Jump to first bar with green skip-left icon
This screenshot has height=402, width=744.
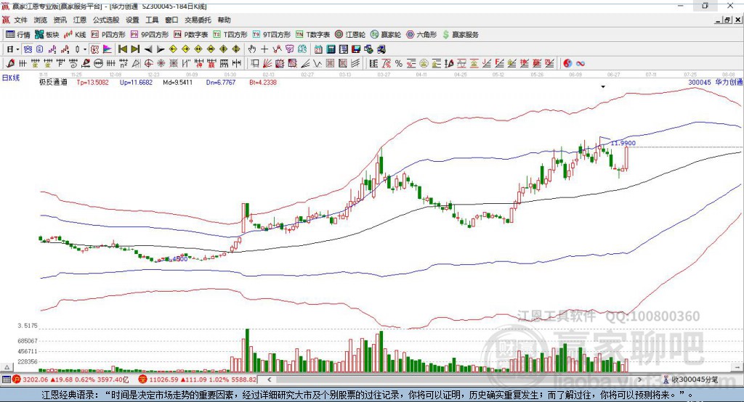point(122,49)
